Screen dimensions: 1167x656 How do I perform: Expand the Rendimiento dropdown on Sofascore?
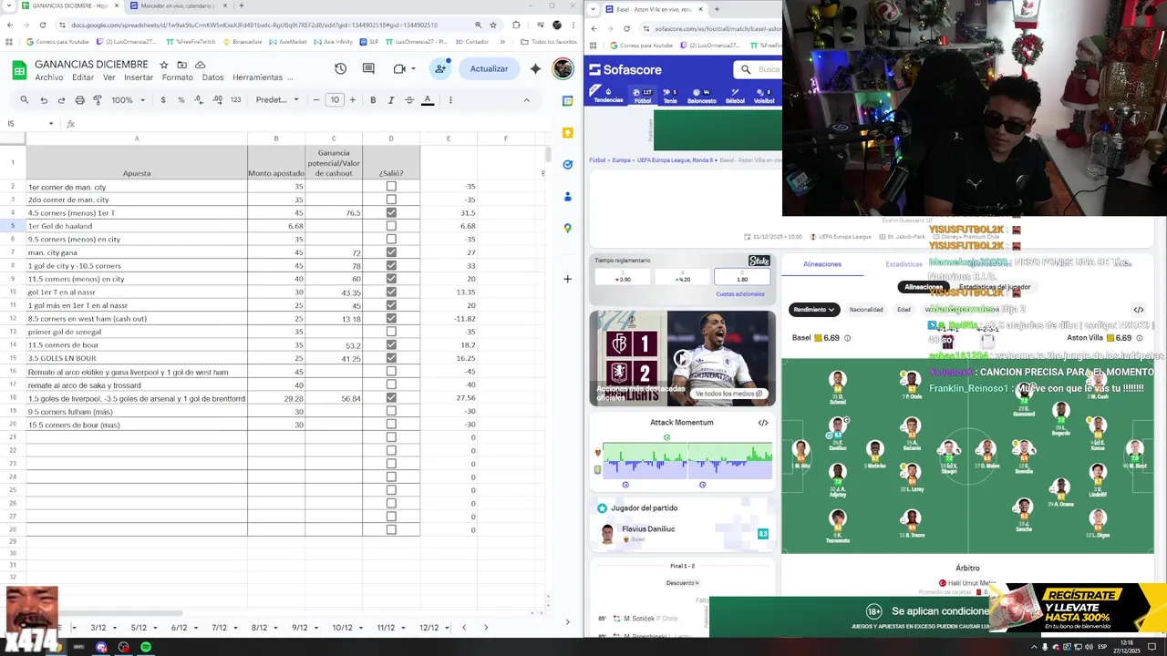[x=813, y=310]
